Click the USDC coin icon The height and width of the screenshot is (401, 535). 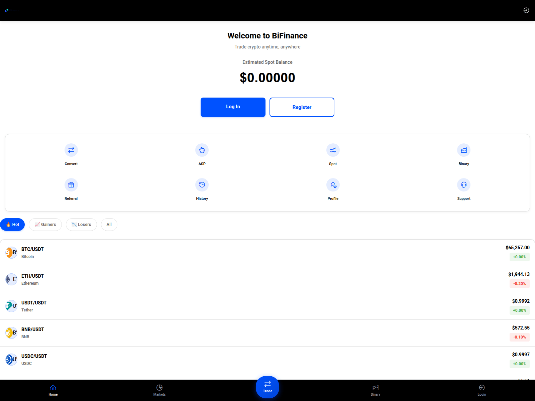11,360
